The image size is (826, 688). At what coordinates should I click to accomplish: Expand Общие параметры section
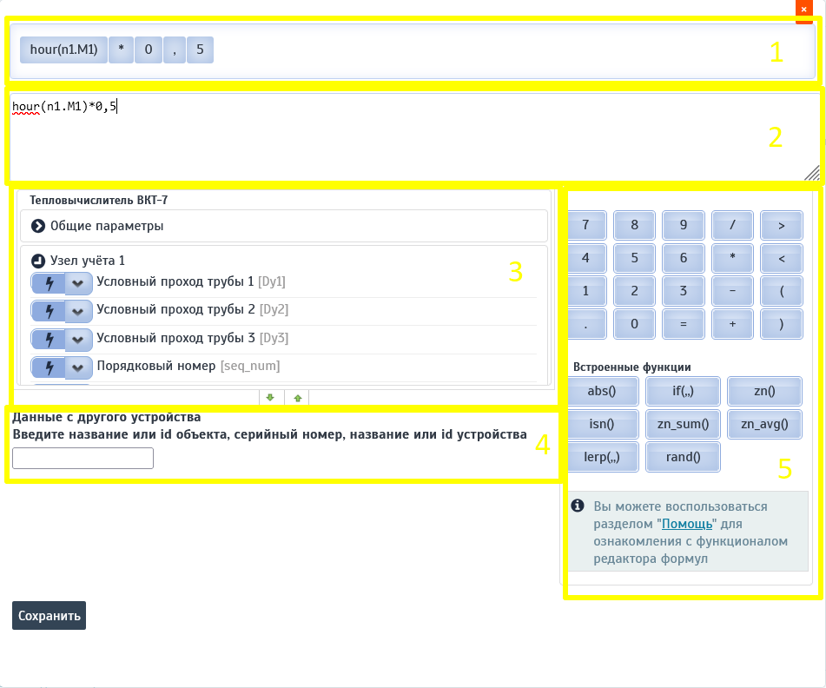click(38, 226)
